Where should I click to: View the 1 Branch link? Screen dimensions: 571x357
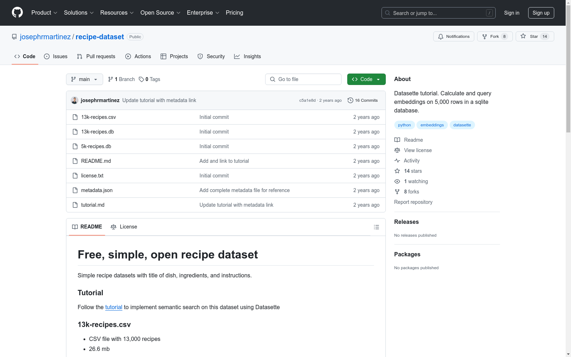tap(121, 79)
